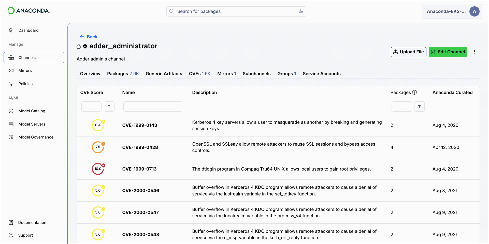Open Support using the question mark icon

(x=11, y=235)
